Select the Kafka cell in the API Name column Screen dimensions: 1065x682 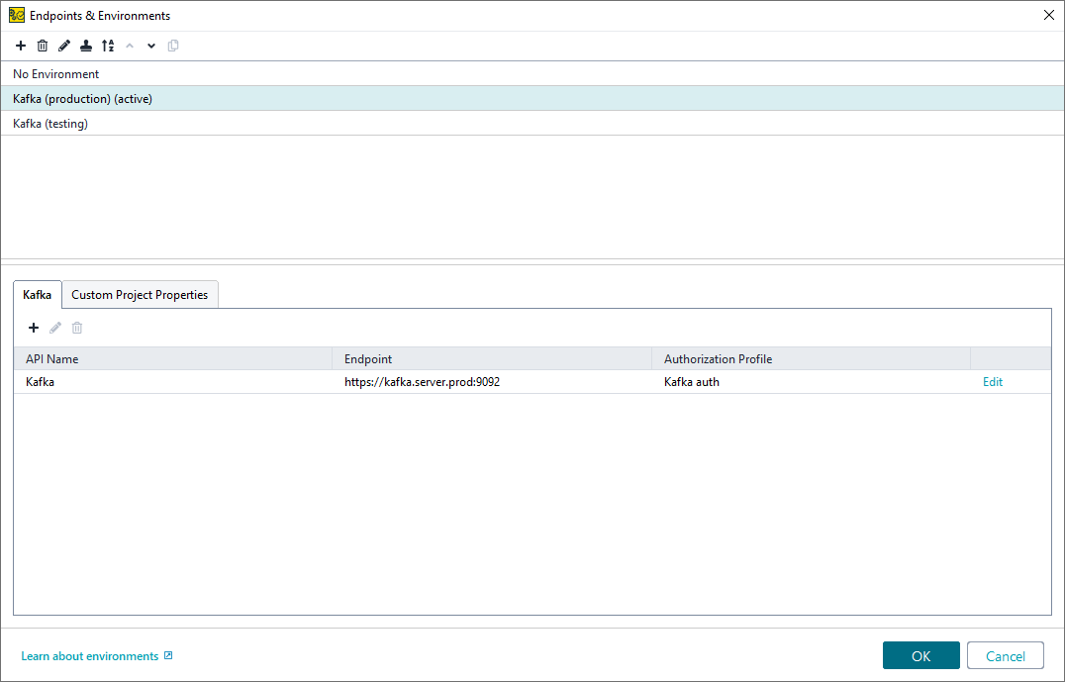pos(173,382)
